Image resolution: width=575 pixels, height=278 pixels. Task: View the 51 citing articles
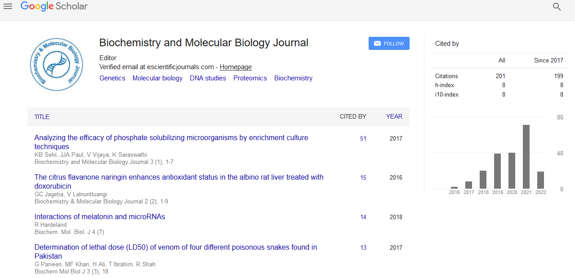[x=363, y=139]
